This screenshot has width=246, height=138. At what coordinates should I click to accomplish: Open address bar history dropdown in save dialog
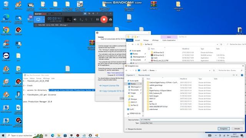click(209, 71)
